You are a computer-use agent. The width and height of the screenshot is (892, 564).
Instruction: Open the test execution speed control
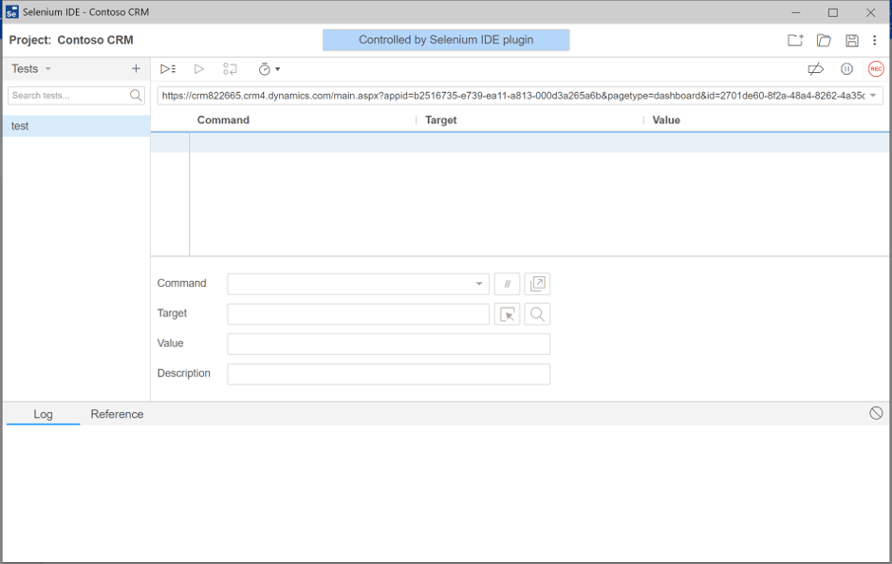[x=269, y=69]
